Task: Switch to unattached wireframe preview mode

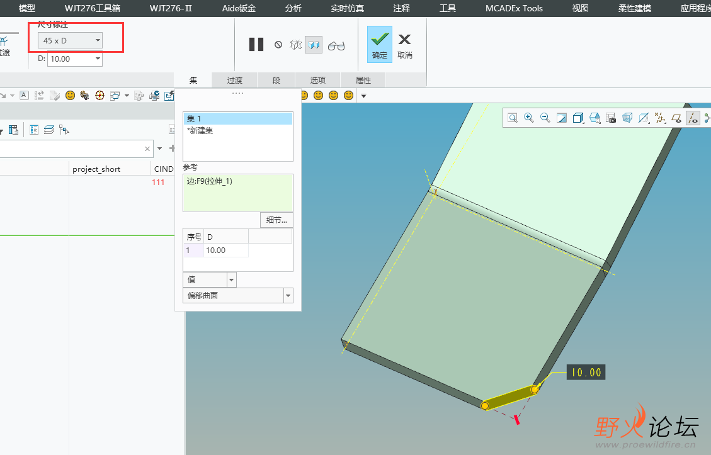Action: [x=295, y=45]
